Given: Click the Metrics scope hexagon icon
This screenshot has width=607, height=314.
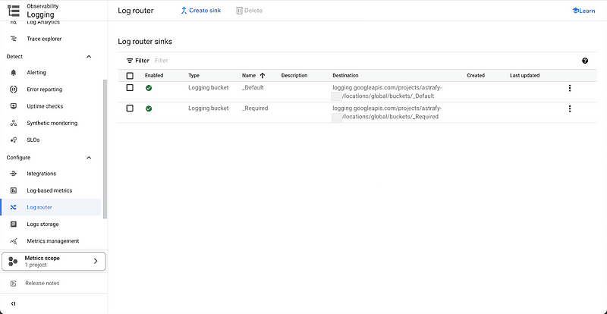Looking at the screenshot, I should (x=13, y=262).
